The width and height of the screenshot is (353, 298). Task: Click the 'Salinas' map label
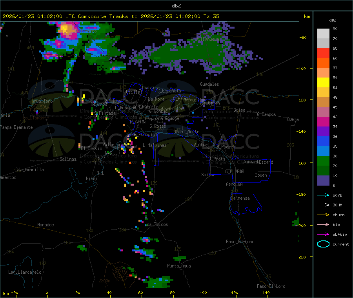tap(68, 159)
